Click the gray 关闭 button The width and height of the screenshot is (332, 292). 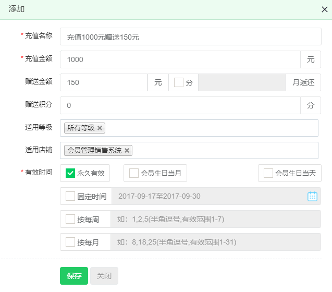pyautogui.click(x=104, y=276)
